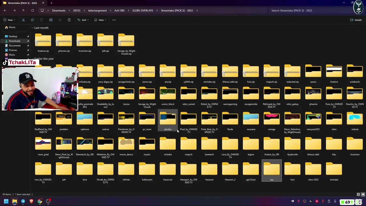The image size is (366, 206).
Task: Select the pheonix.zip file
Action: click(x=64, y=43)
